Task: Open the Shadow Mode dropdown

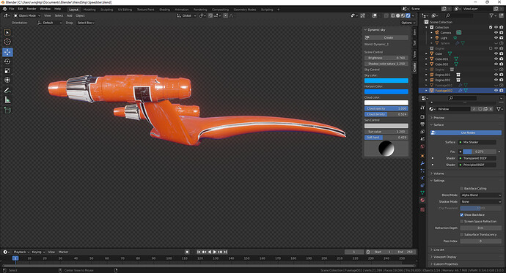Action: pos(481,202)
